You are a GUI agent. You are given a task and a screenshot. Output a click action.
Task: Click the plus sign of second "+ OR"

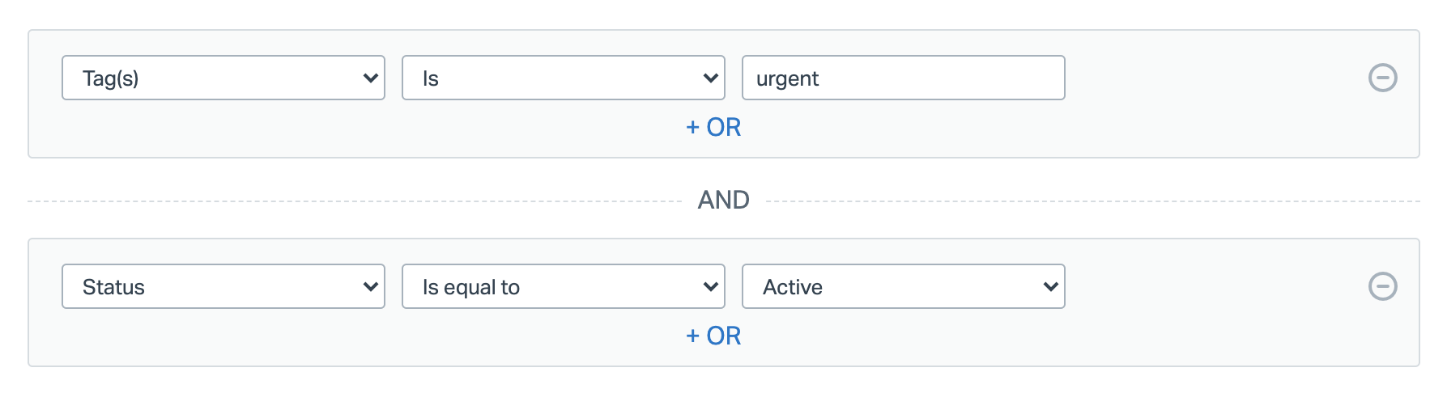pos(692,336)
